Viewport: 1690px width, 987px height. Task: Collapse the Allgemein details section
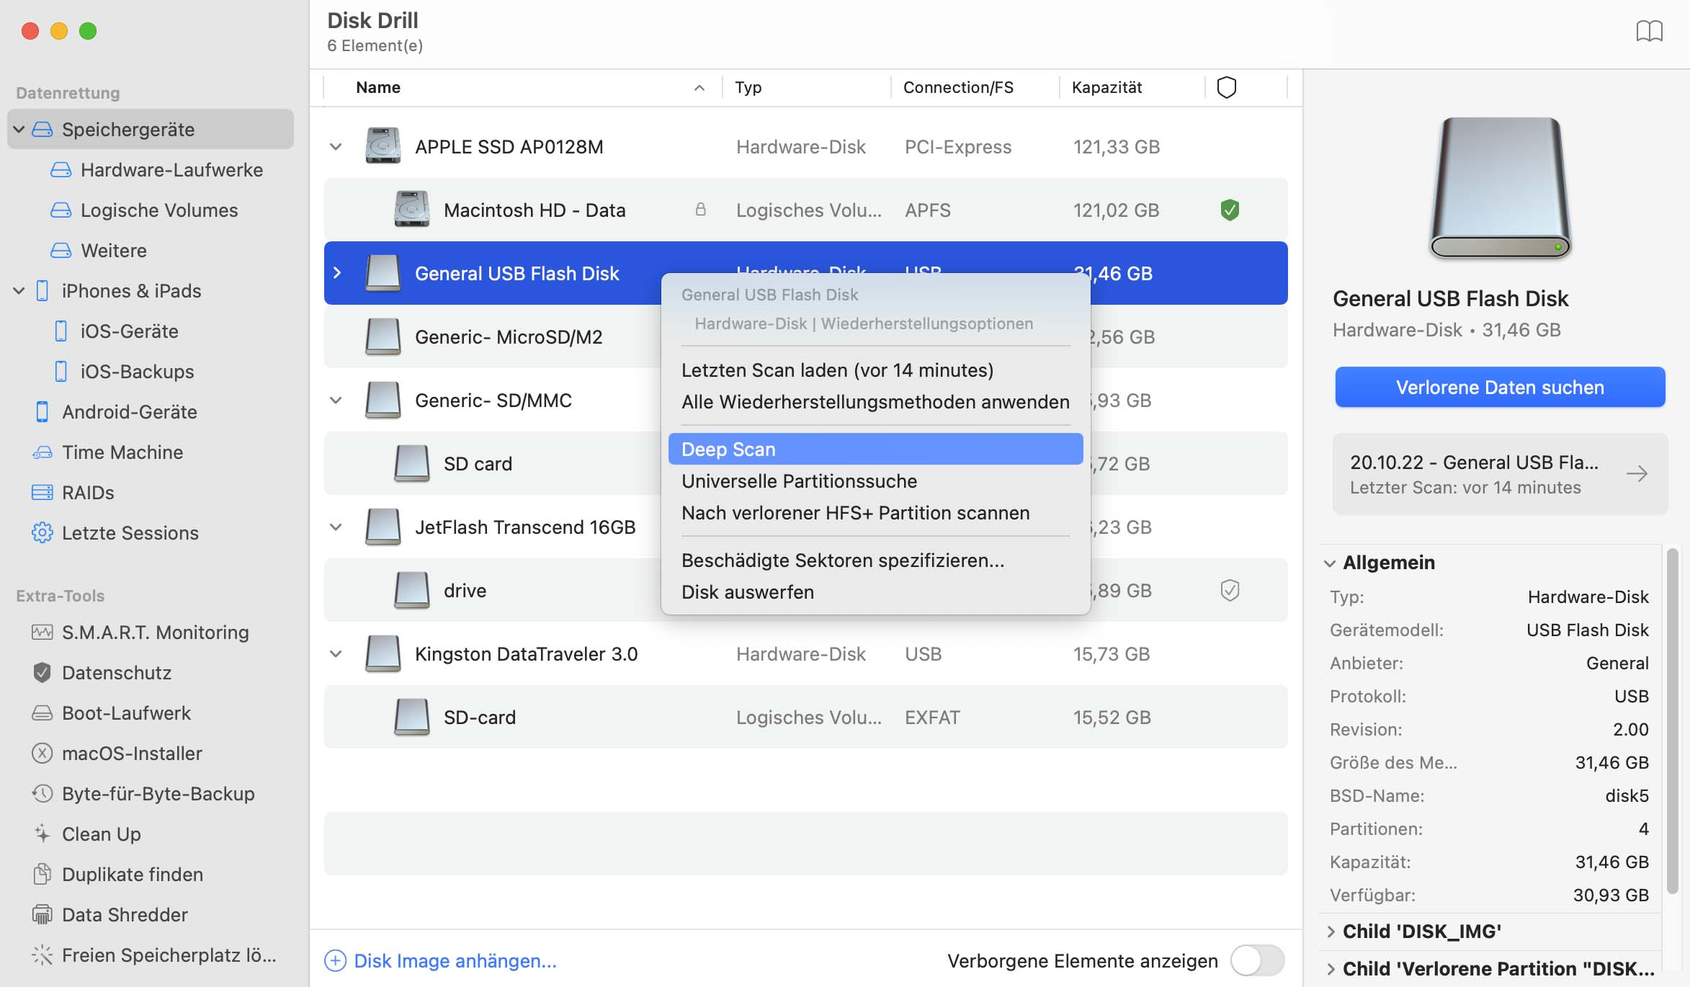pyautogui.click(x=1330, y=563)
